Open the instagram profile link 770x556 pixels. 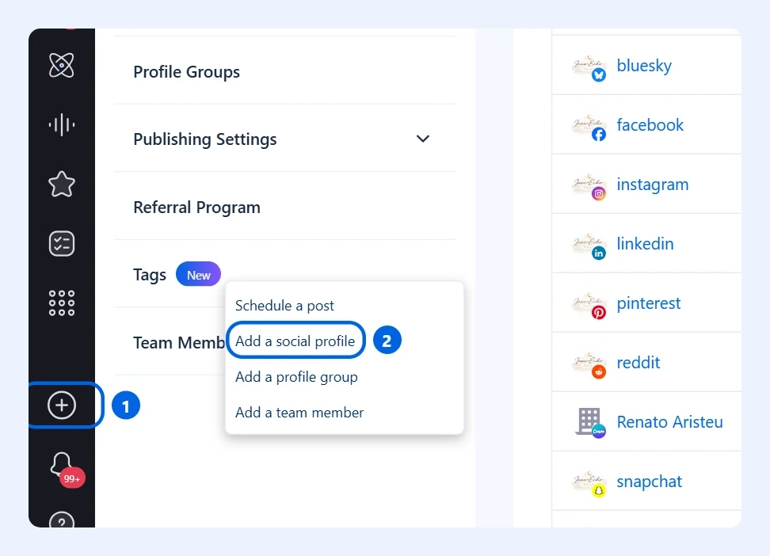pyautogui.click(x=653, y=185)
